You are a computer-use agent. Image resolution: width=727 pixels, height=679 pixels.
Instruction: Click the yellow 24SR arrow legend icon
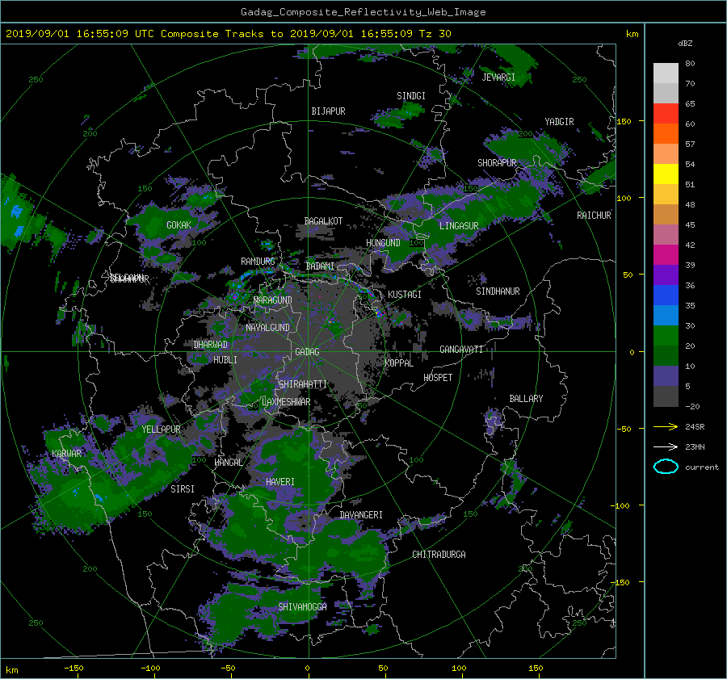tap(666, 427)
